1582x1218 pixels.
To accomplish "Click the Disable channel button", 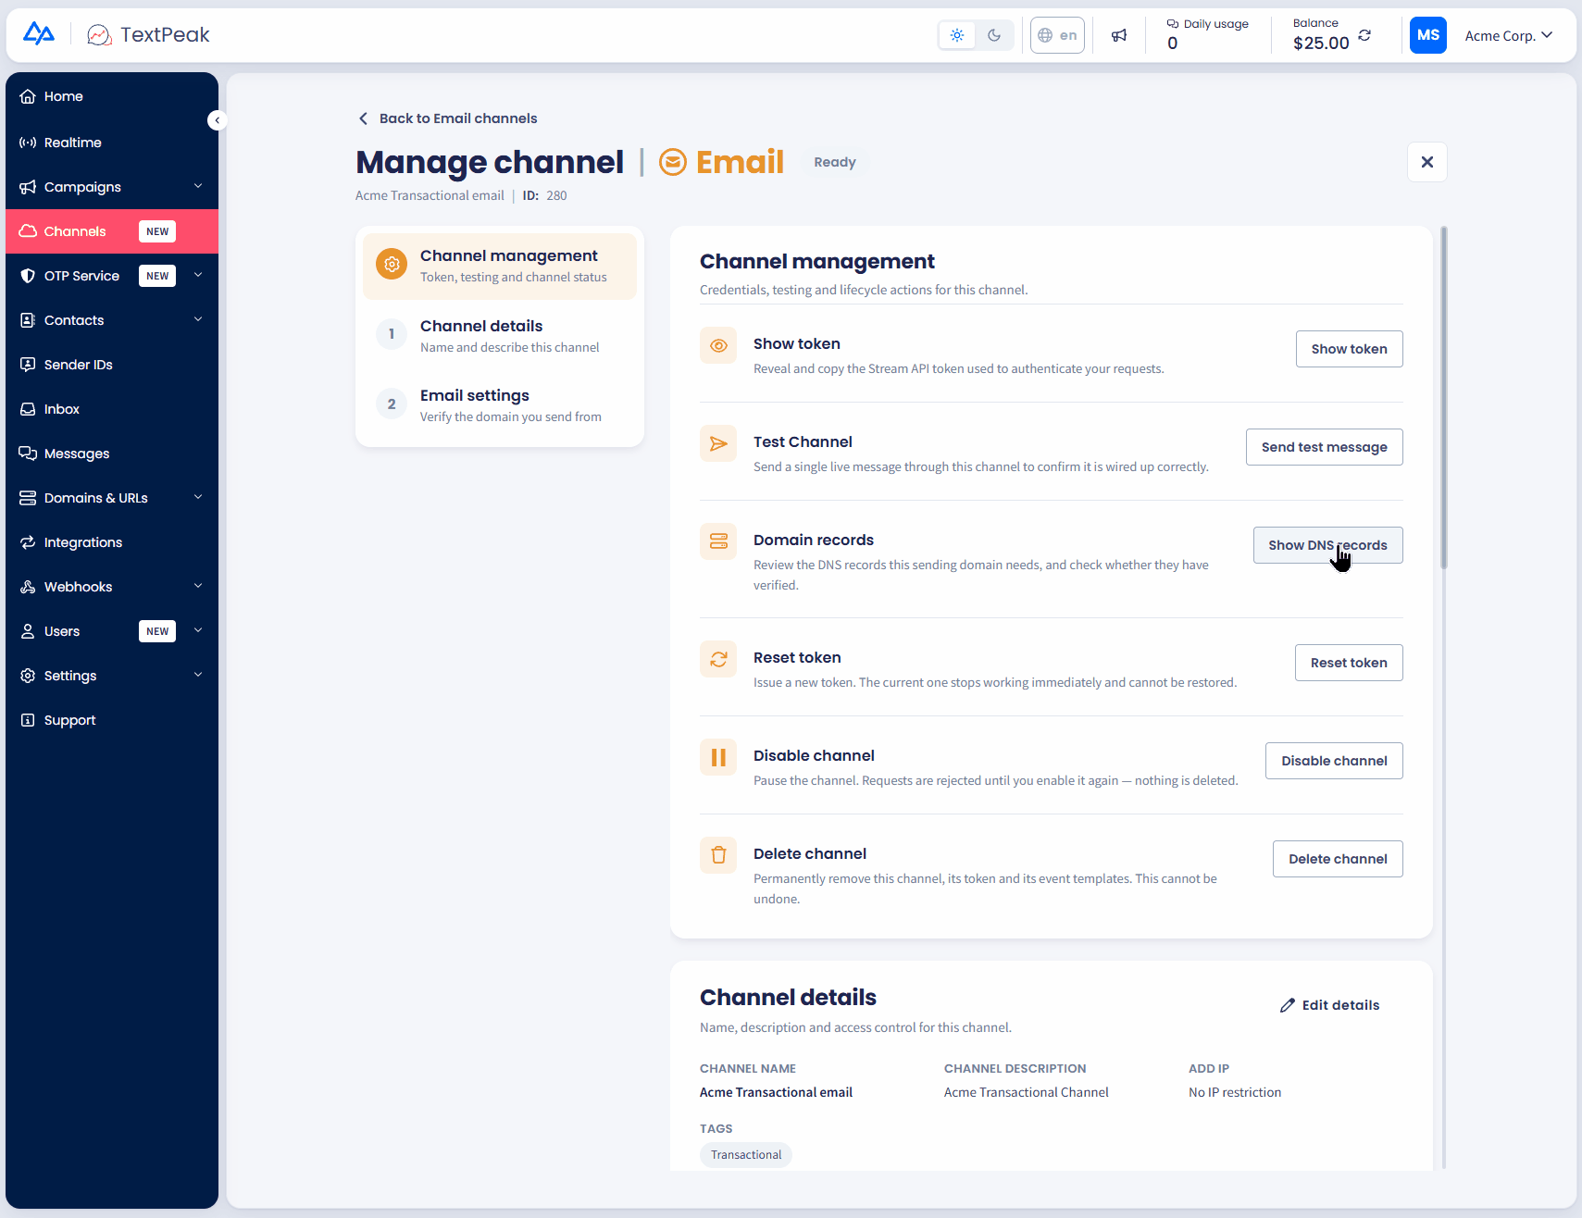I will (1334, 761).
